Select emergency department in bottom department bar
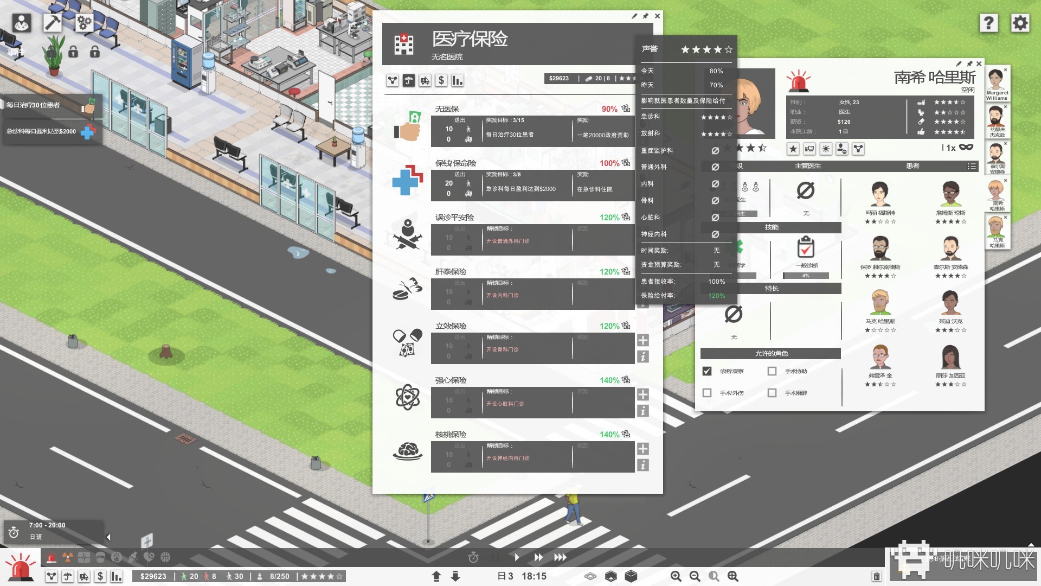Screen dimensions: 1041x586 [52, 557]
